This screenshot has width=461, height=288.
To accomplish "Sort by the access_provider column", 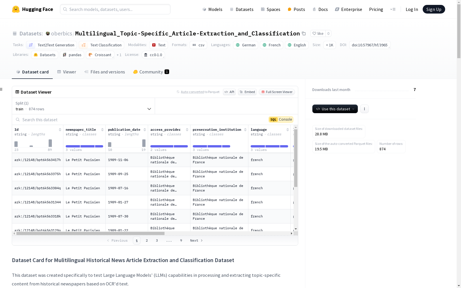I will pyautogui.click(x=187, y=130).
